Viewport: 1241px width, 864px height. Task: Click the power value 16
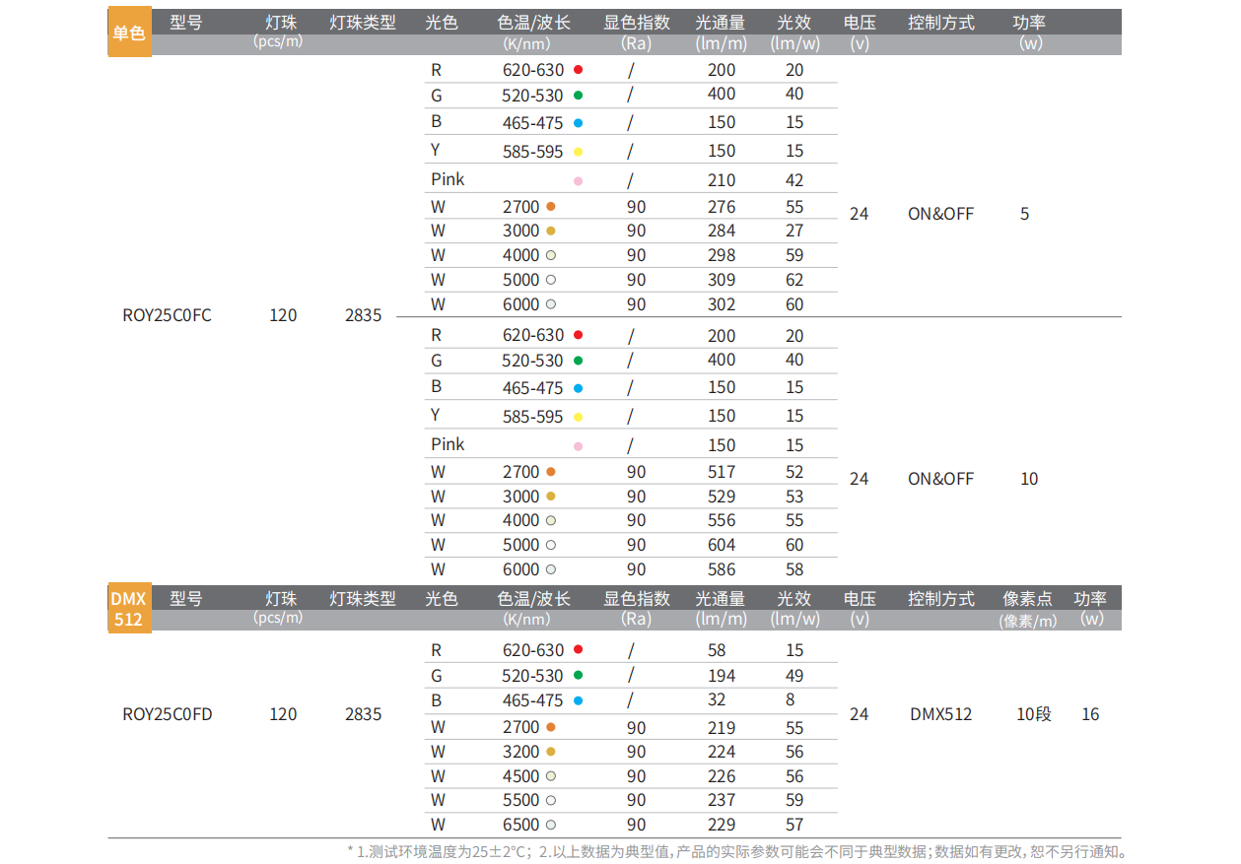(1090, 714)
